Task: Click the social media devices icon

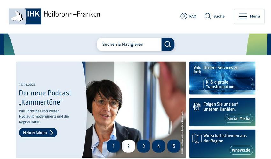Action: click(x=197, y=107)
